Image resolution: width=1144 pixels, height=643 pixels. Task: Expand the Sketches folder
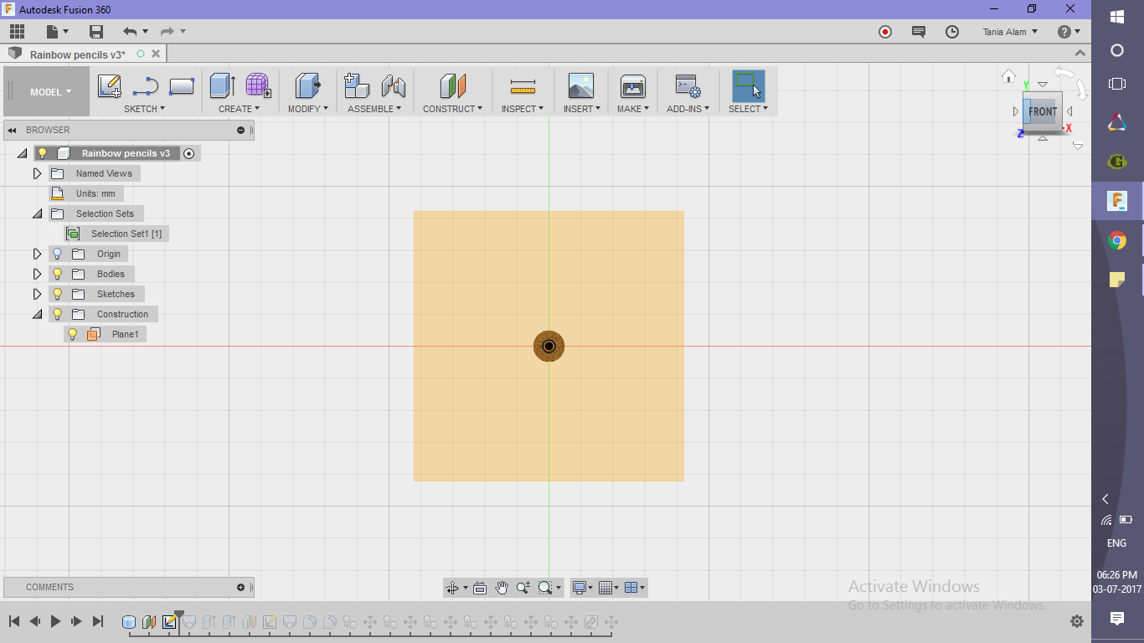(37, 294)
